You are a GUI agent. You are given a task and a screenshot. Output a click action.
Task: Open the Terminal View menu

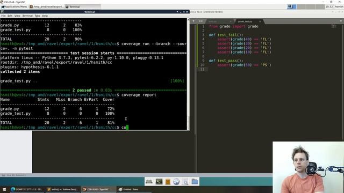point(17,16)
